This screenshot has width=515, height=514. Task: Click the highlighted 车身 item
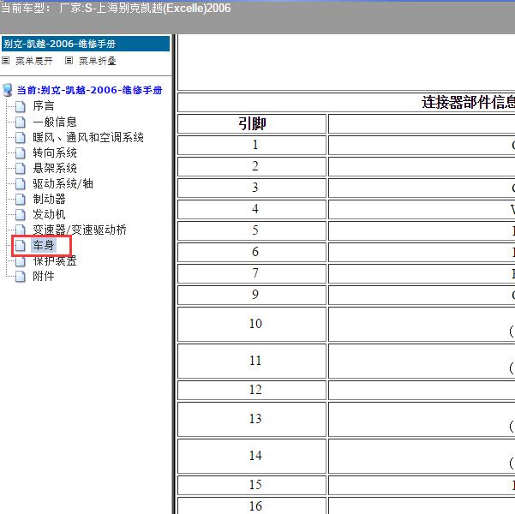[44, 245]
